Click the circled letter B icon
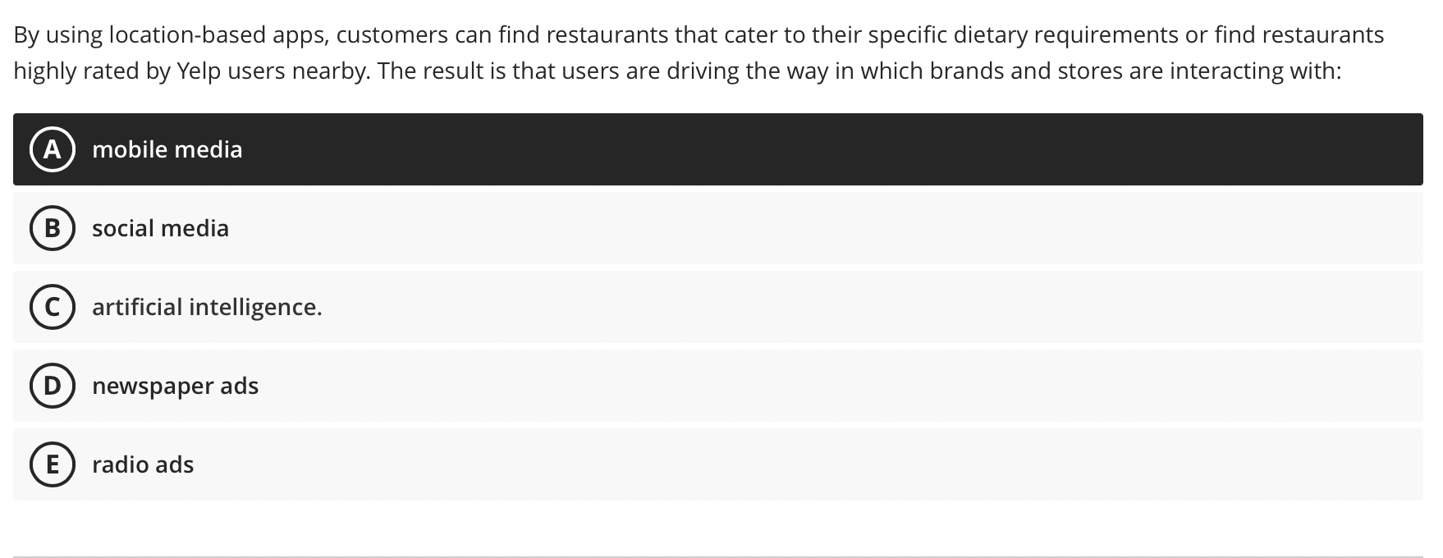This screenshot has height=558, width=1443. 52,228
